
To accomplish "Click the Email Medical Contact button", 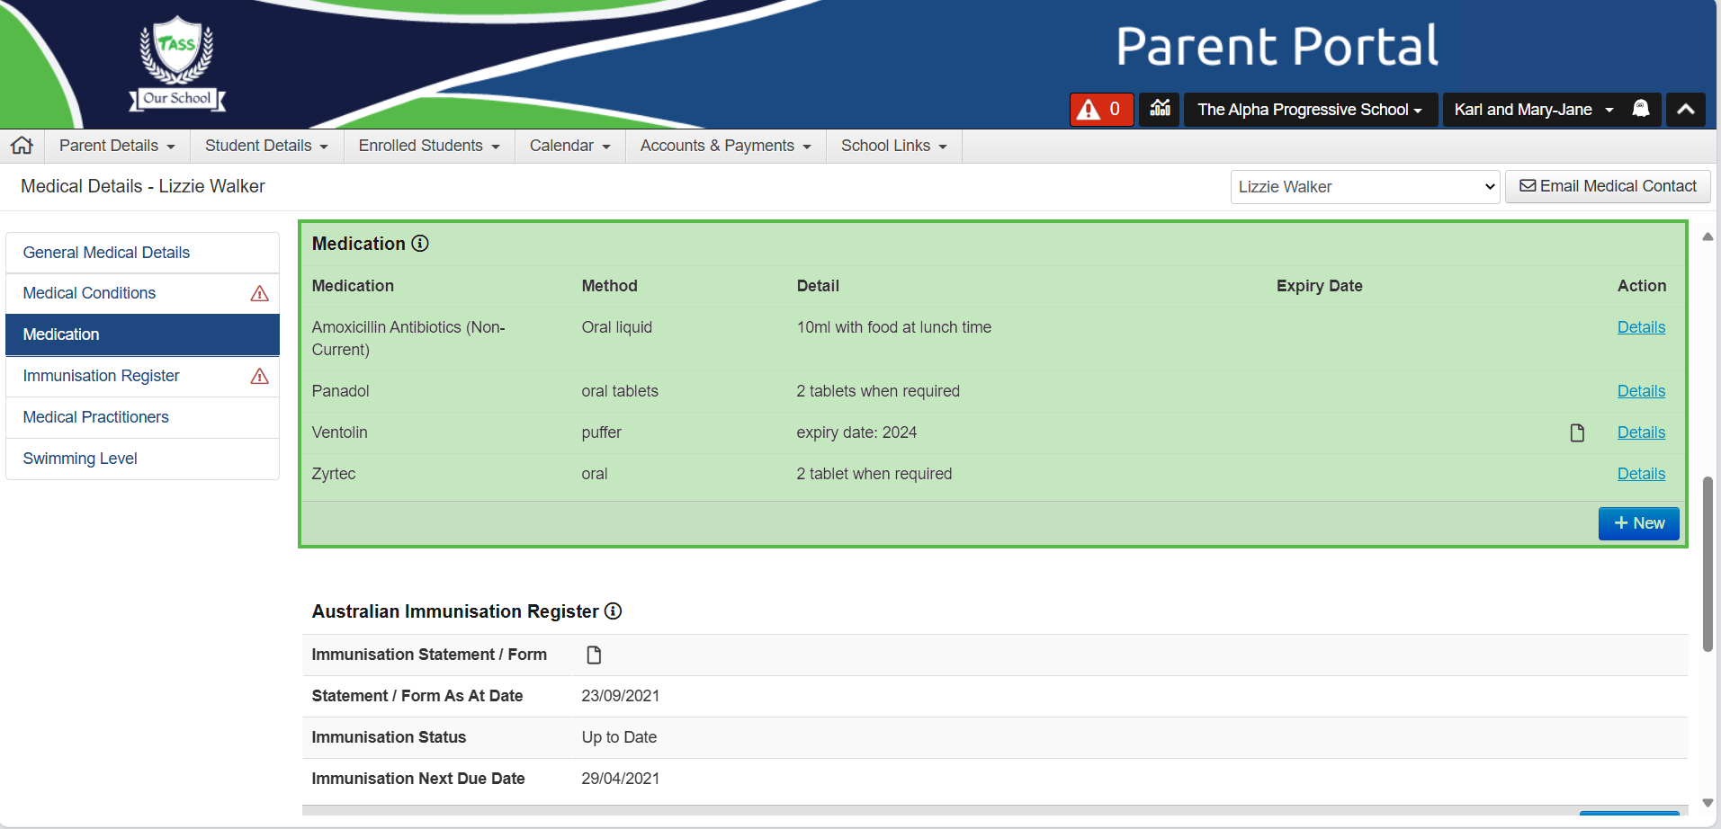I will (x=1608, y=186).
